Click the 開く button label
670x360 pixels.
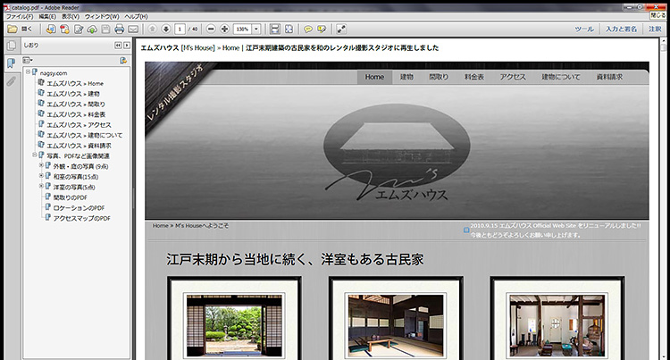27,29
